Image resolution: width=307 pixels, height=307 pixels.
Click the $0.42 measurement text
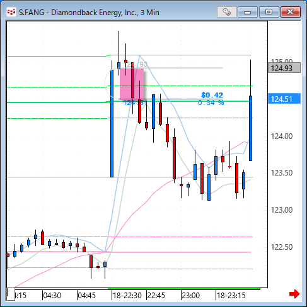(x=212, y=95)
